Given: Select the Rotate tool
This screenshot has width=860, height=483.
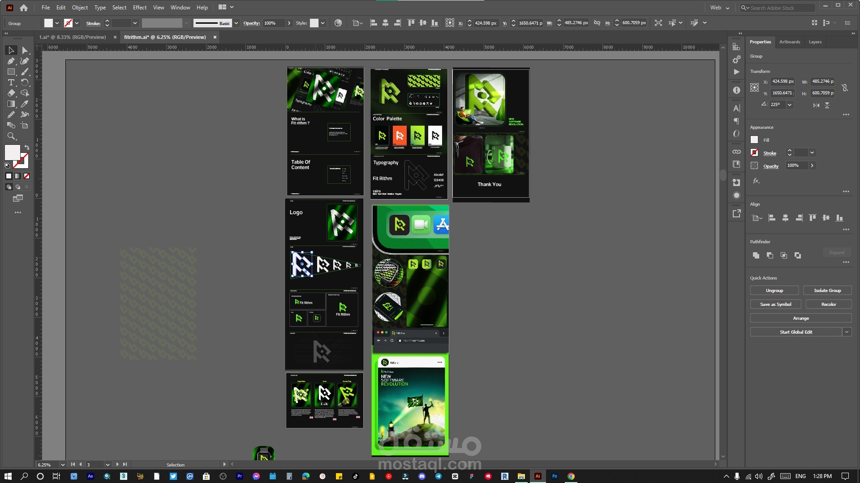Looking at the screenshot, I should pyautogui.click(x=25, y=82).
